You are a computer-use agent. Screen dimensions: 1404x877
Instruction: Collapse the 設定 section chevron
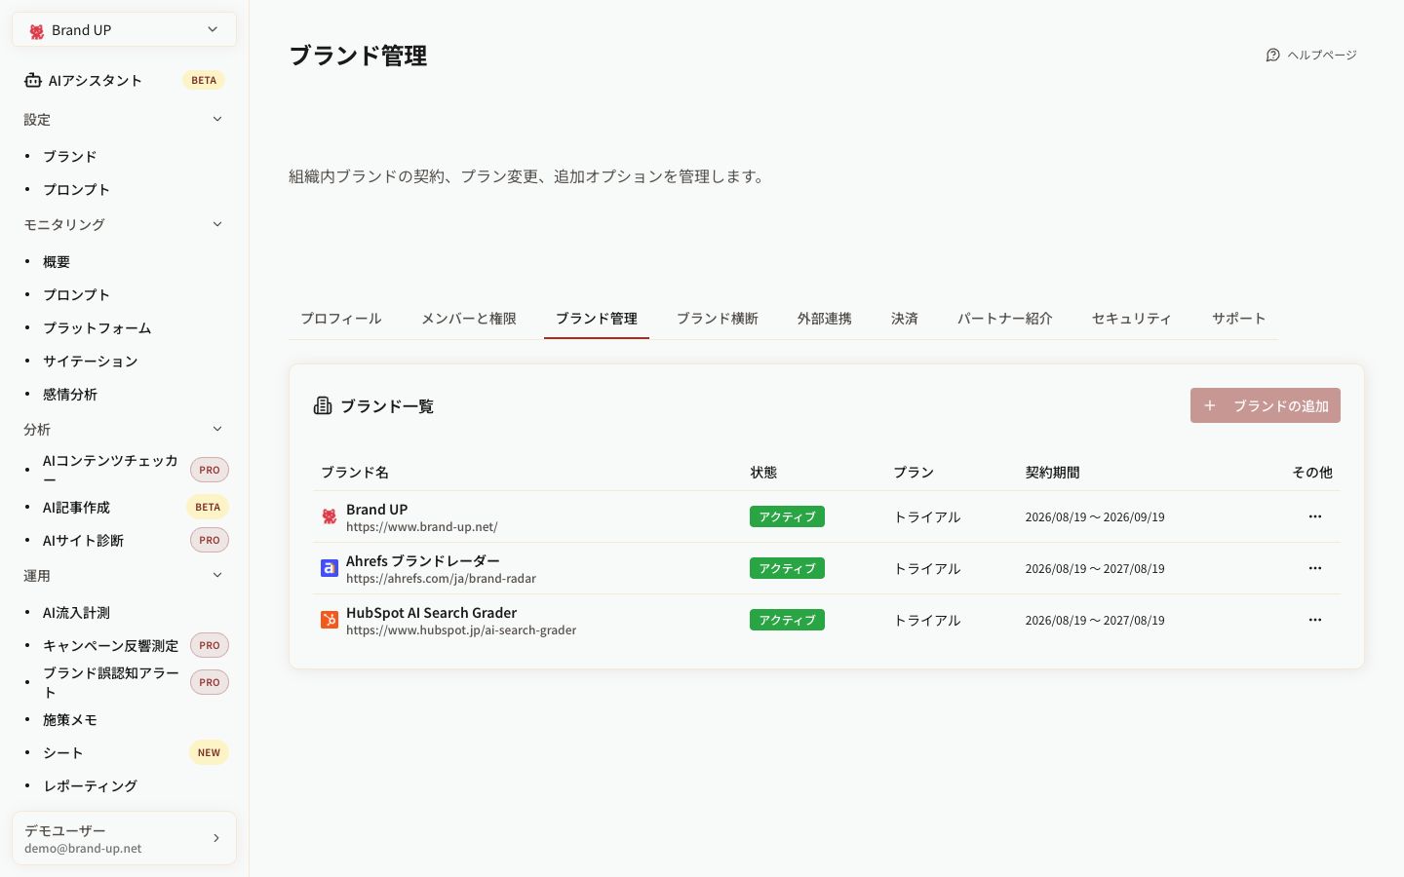(217, 119)
